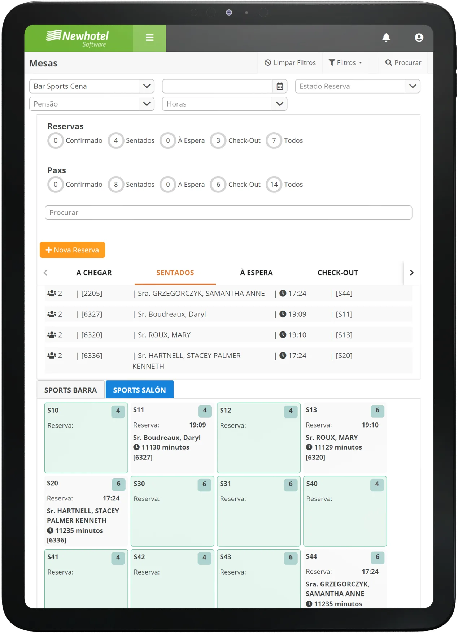Screen dimensions: 458x633
Task: Open empty table S12
Action: [259, 438]
